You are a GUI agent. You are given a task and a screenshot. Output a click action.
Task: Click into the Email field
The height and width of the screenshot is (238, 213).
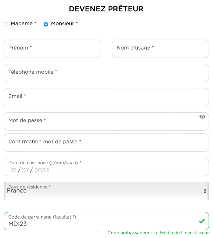pos(106,97)
